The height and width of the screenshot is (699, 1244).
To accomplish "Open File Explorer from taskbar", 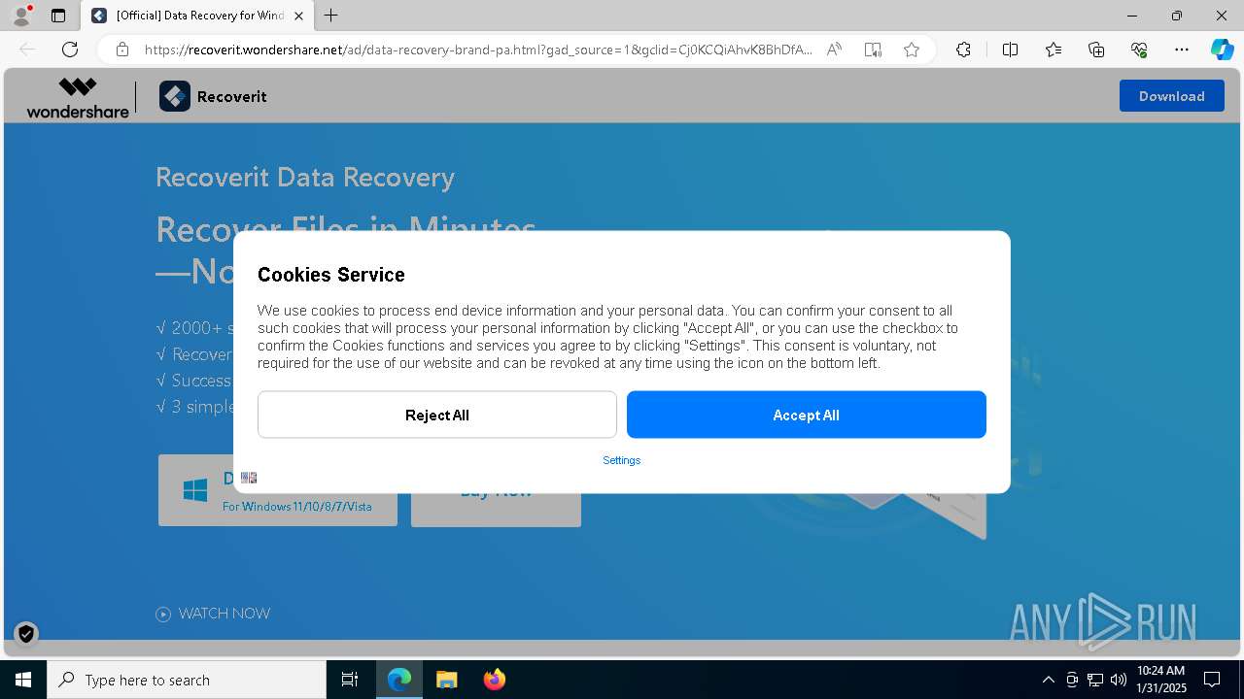I will 446,680.
